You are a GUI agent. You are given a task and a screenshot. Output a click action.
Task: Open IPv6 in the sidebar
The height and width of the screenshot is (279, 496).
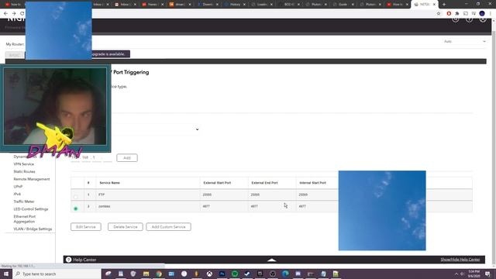pyautogui.click(x=17, y=194)
